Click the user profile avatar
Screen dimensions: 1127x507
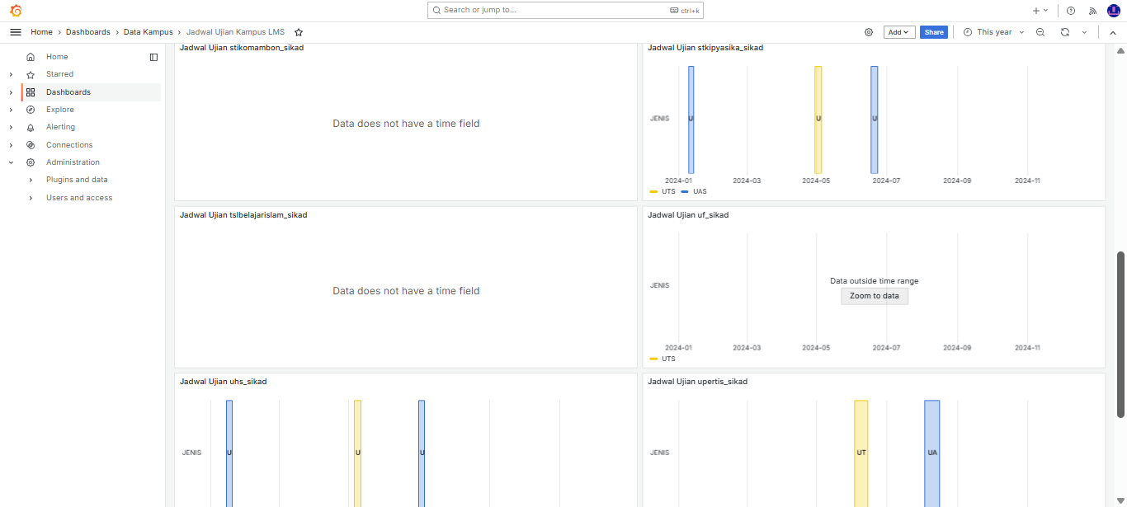point(1113,11)
